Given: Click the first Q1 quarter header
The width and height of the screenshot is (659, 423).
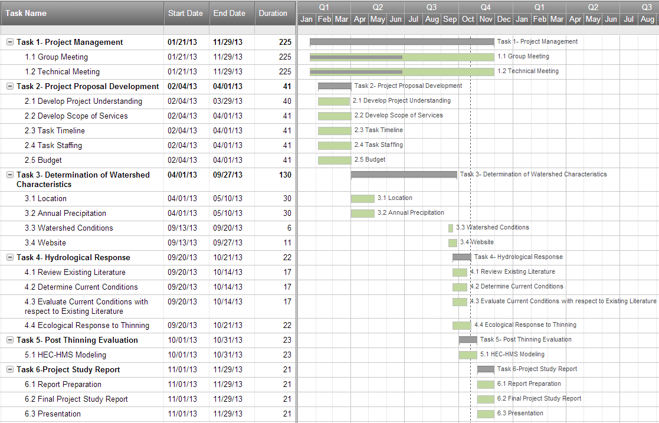Looking at the screenshot, I should (324, 7).
